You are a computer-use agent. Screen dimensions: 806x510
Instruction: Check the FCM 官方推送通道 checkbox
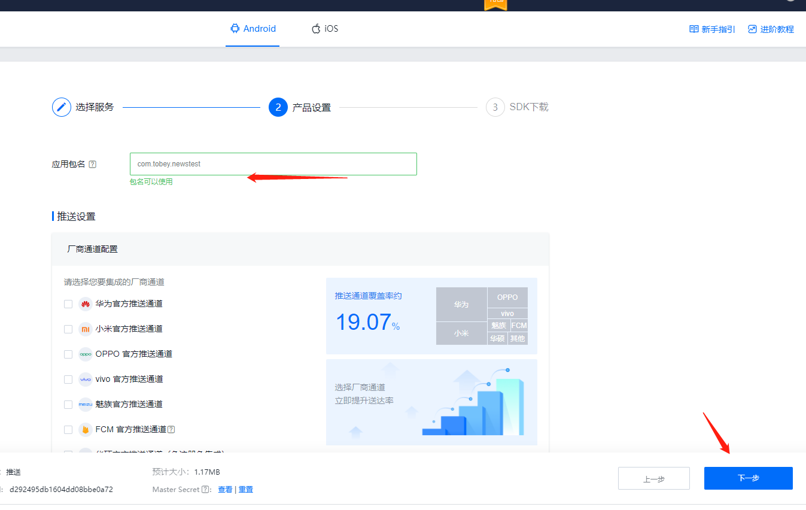68,429
